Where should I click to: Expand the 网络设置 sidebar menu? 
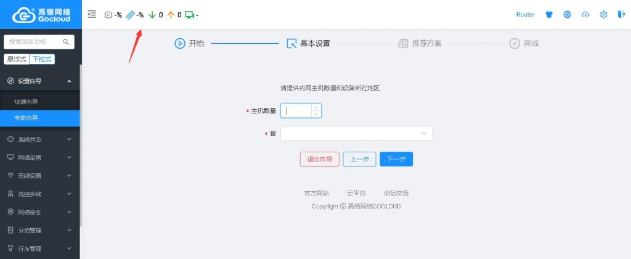coord(40,157)
